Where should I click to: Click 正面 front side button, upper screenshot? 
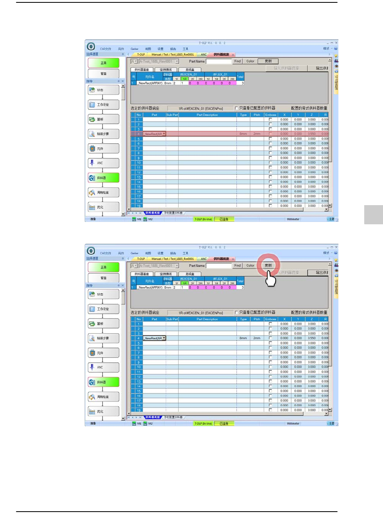click(x=103, y=63)
